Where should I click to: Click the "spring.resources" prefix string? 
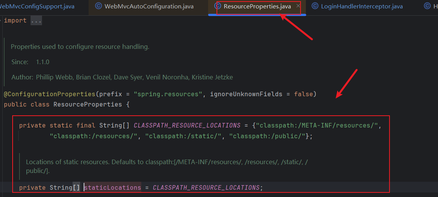[x=168, y=94]
